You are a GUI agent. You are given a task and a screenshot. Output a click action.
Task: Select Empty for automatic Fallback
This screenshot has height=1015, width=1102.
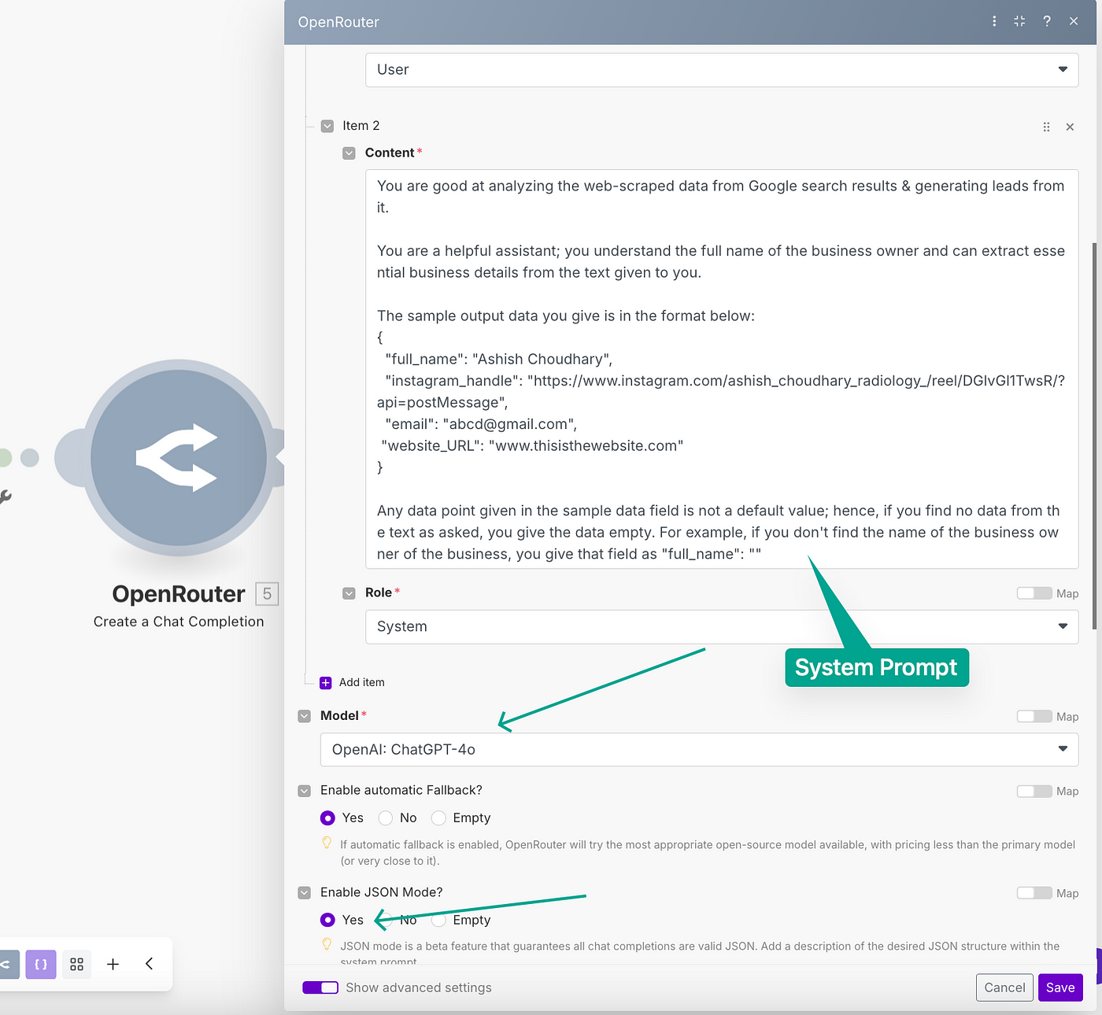(438, 818)
